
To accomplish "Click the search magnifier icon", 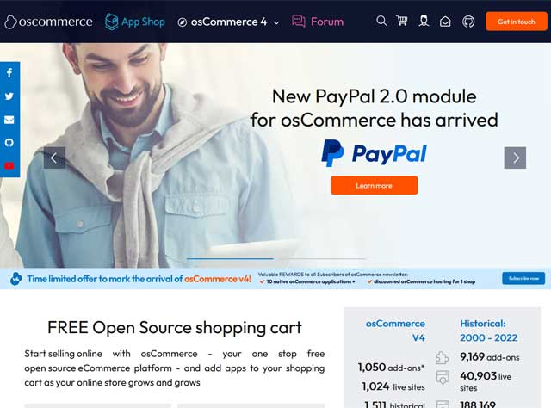I will tap(381, 21).
